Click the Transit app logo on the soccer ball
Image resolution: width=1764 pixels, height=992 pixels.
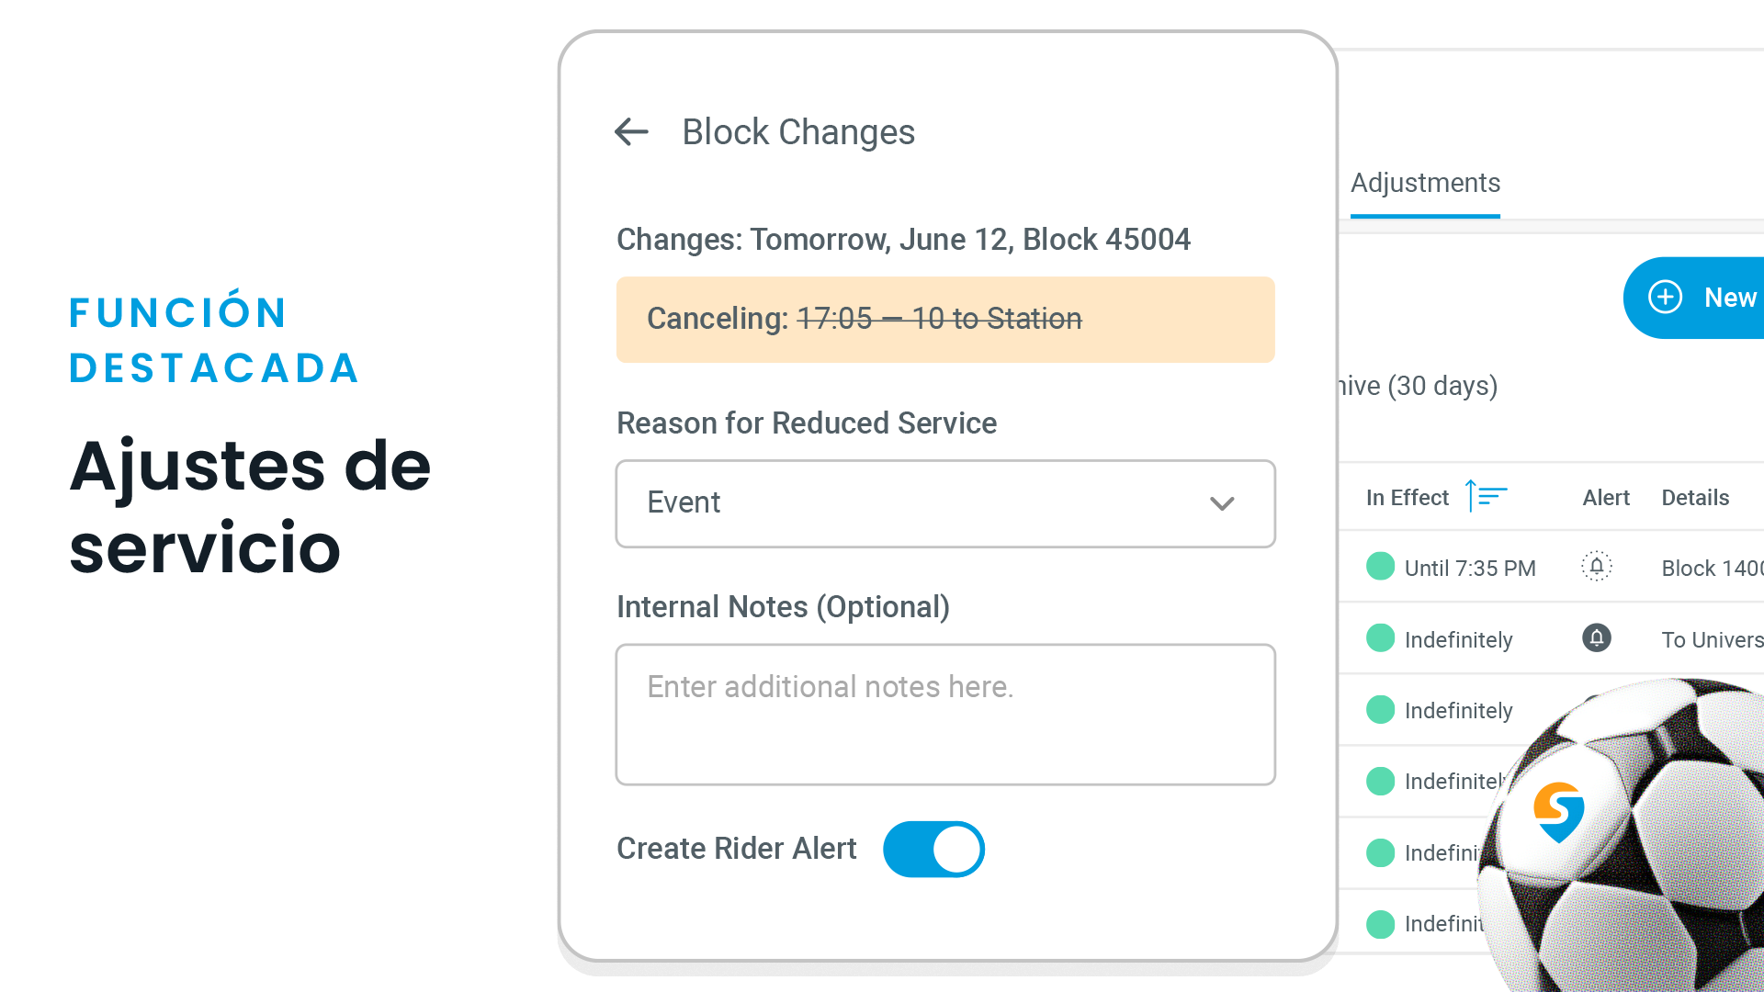pyautogui.click(x=1559, y=812)
